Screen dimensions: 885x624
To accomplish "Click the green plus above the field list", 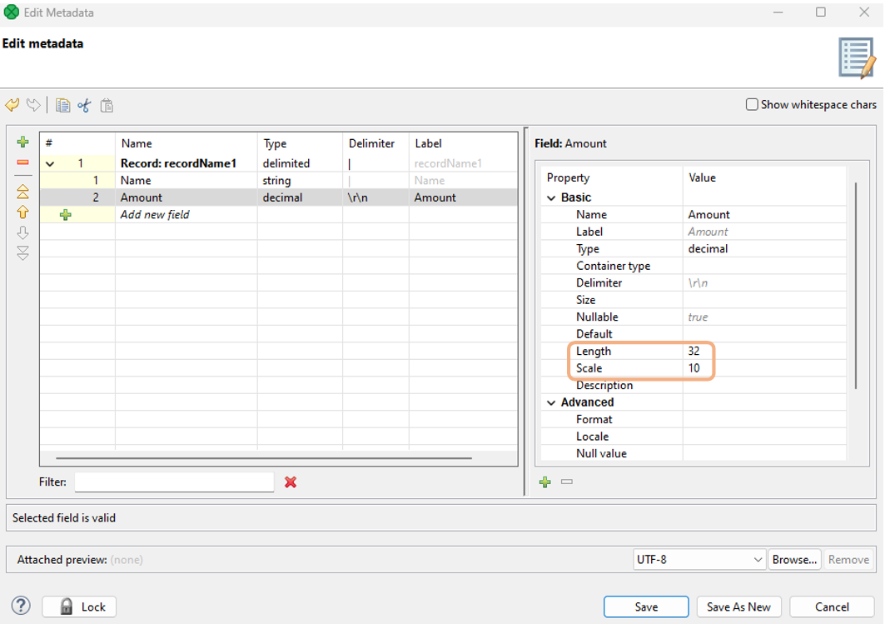I will click(23, 142).
